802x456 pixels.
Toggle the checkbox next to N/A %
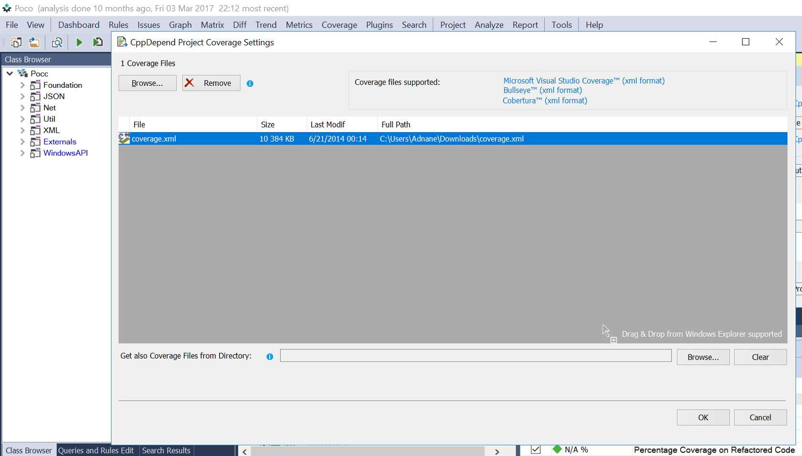tap(536, 449)
